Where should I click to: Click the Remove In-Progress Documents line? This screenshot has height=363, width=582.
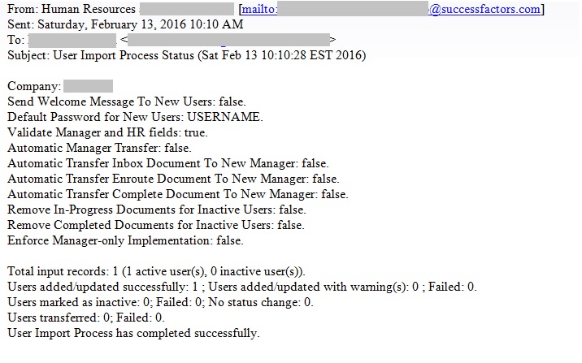157,210
